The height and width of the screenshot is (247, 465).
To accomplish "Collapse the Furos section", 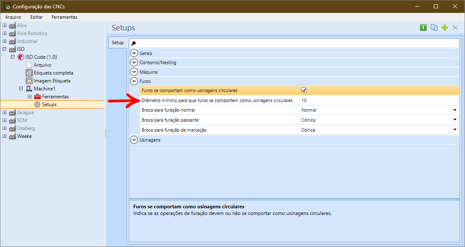I will tap(134, 81).
